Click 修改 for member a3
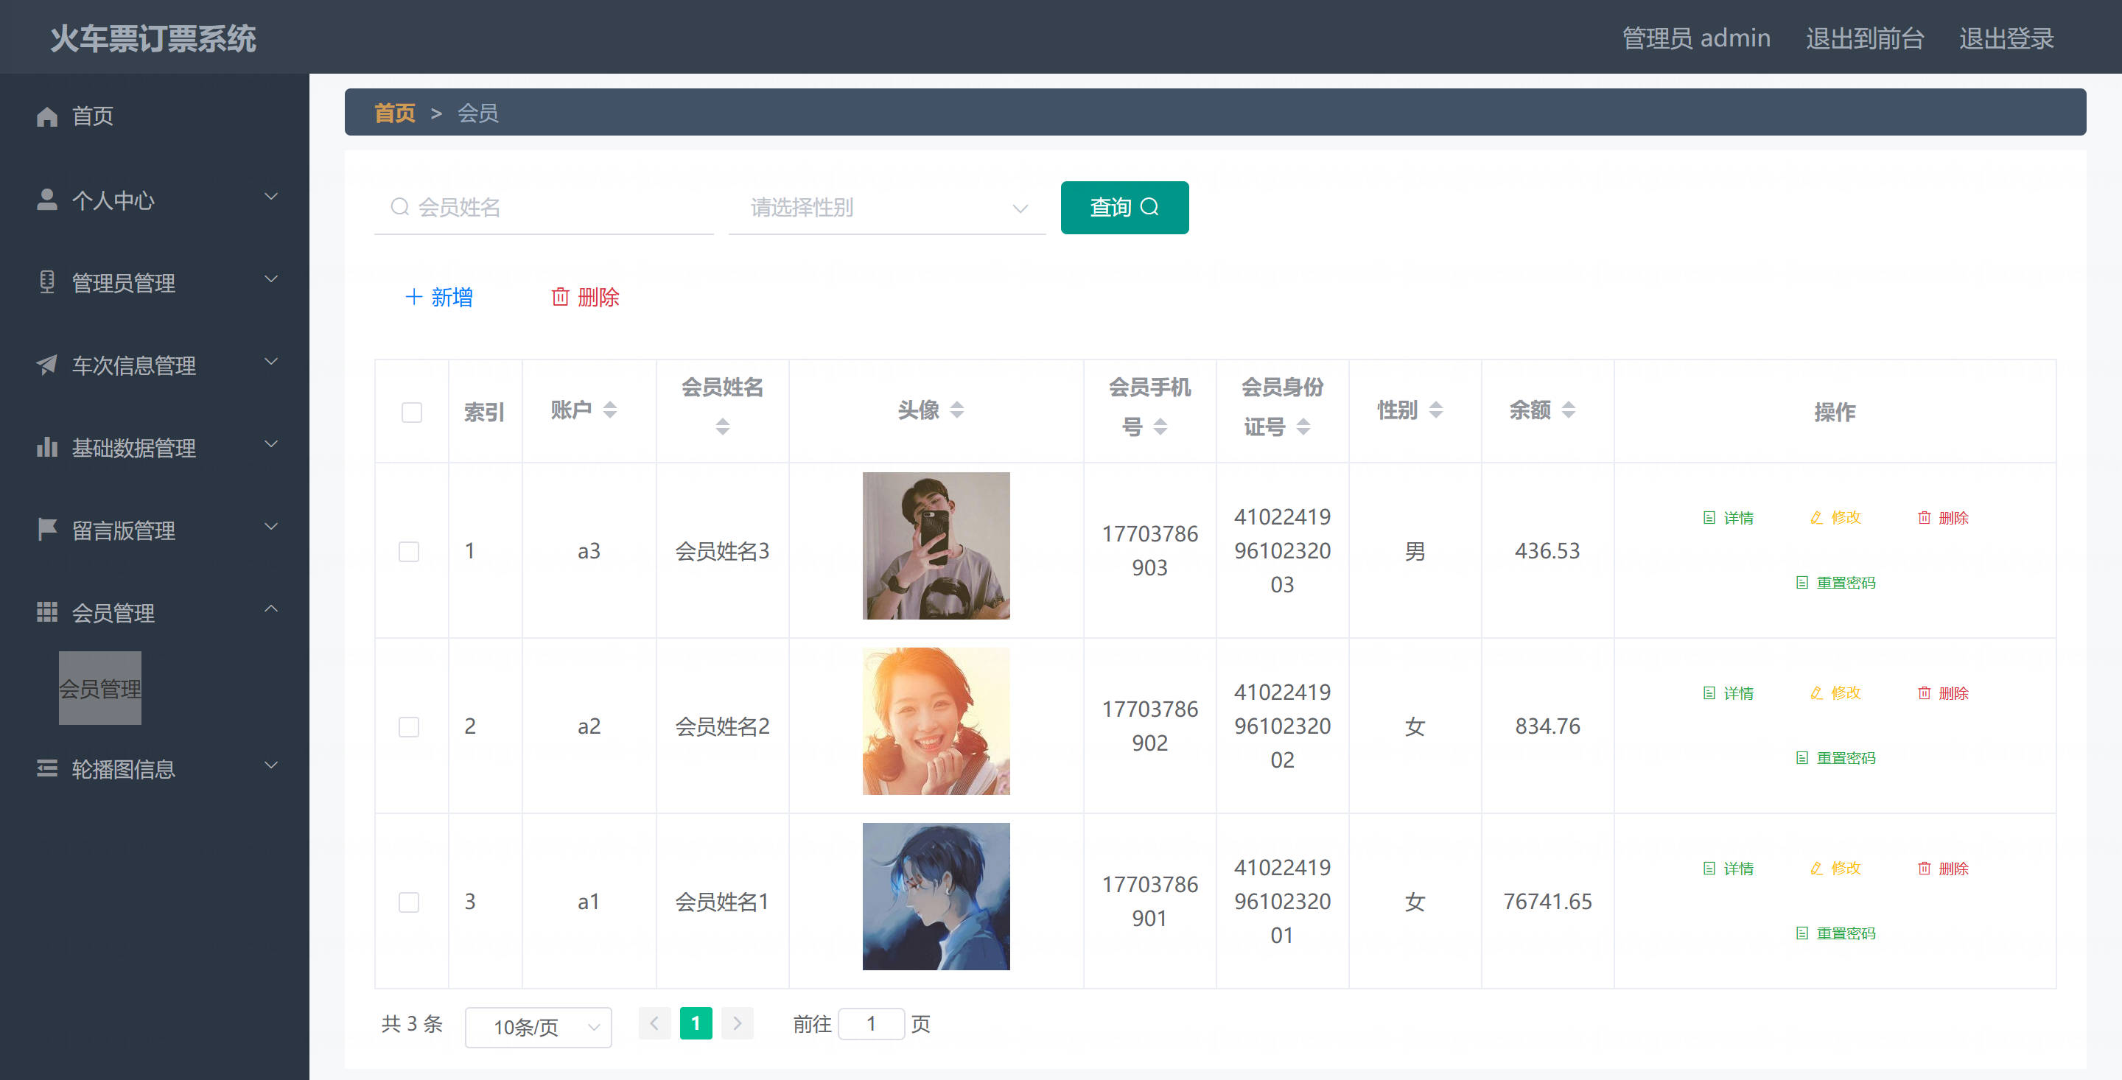This screenshot has width=2122, height=1080. pos(1835,517)
